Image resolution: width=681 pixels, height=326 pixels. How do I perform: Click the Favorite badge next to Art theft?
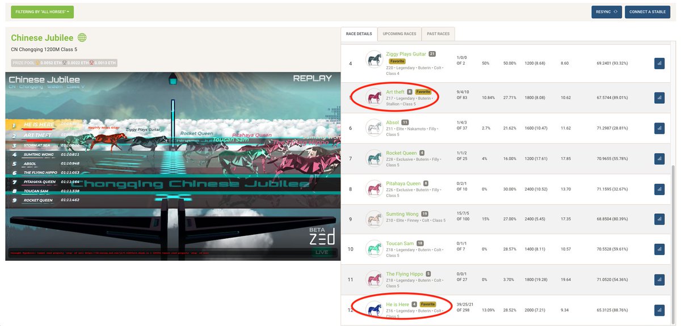(x=423, y=92)
